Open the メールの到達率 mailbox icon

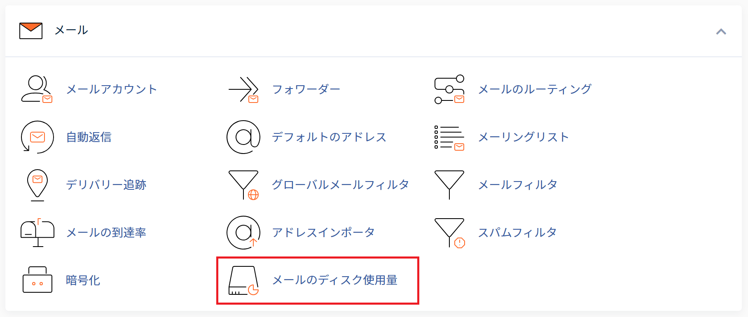coord(37,233)
